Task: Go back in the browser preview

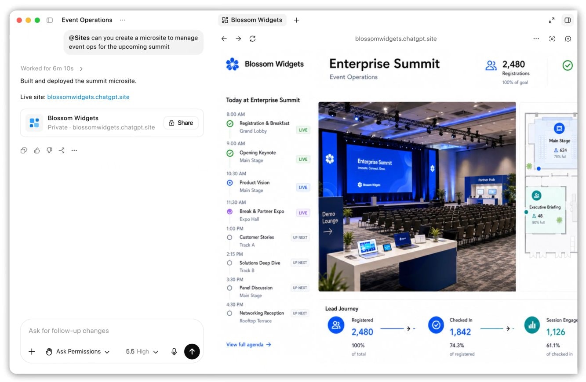Action: [x=224, y=39]
